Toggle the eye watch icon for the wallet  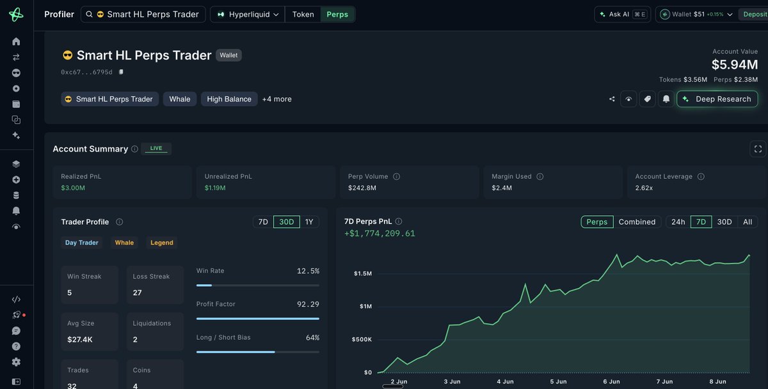point(628,99)
